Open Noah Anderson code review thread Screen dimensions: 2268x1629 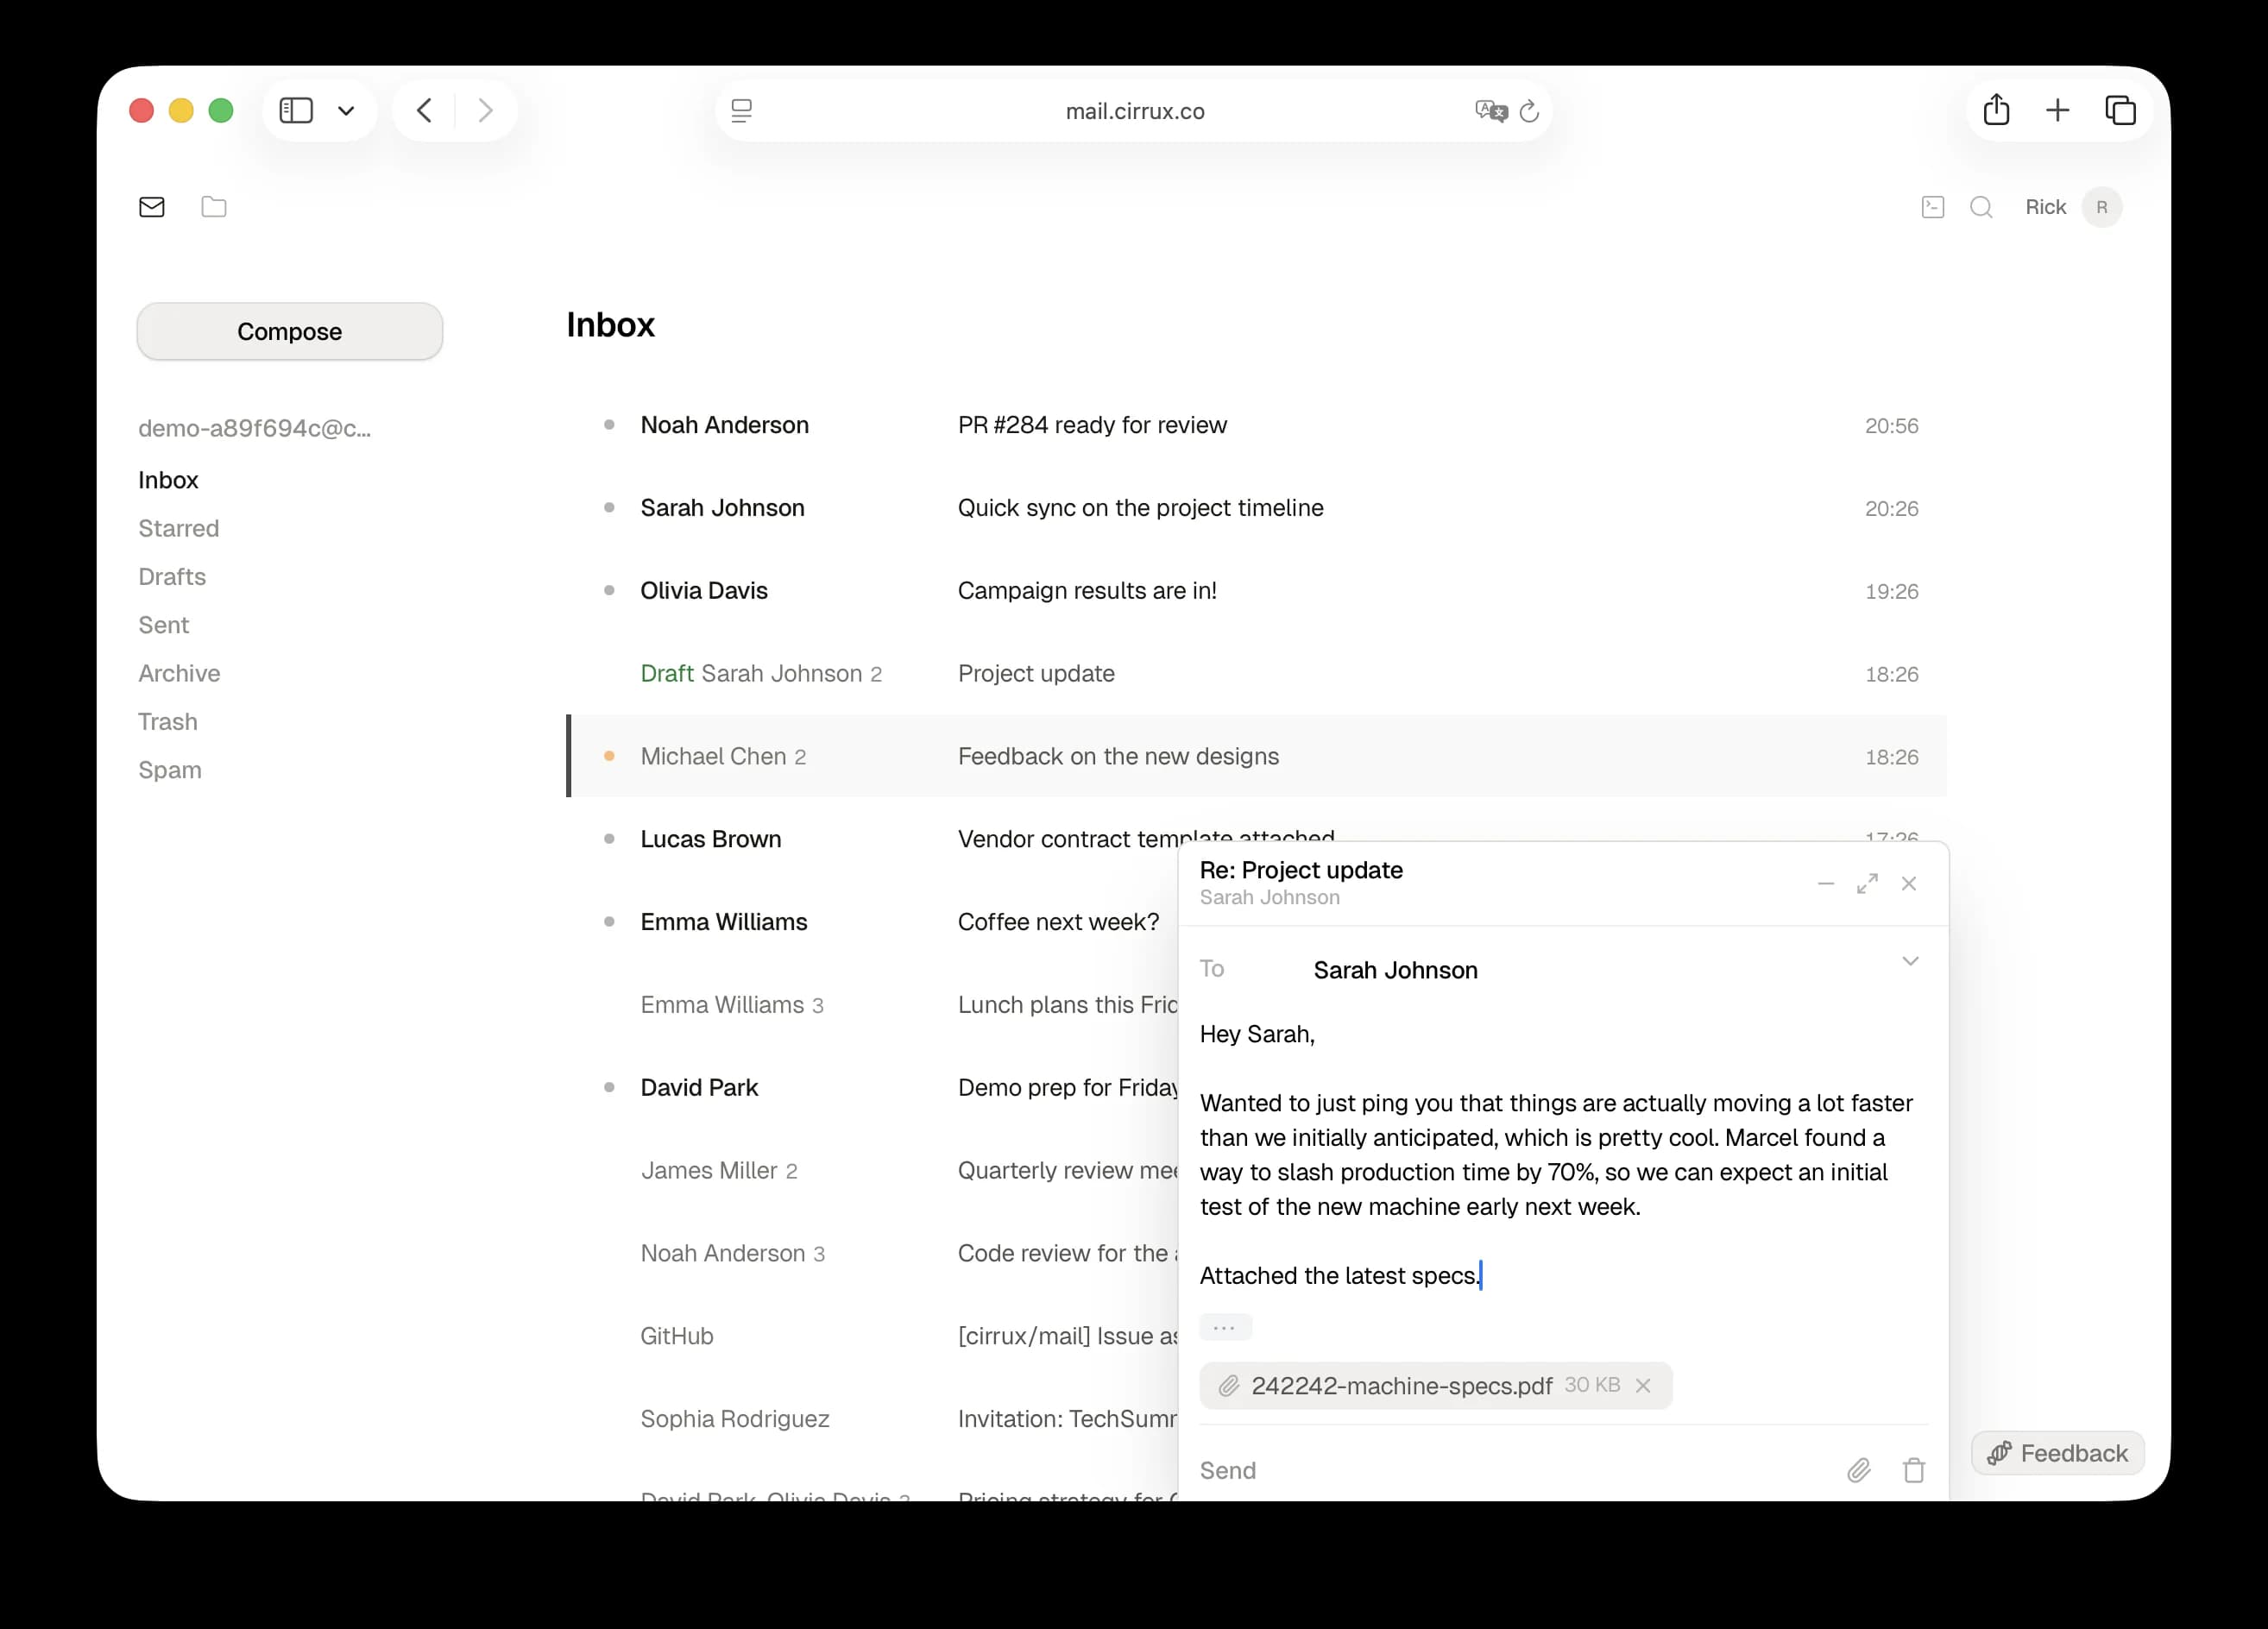872,1253
